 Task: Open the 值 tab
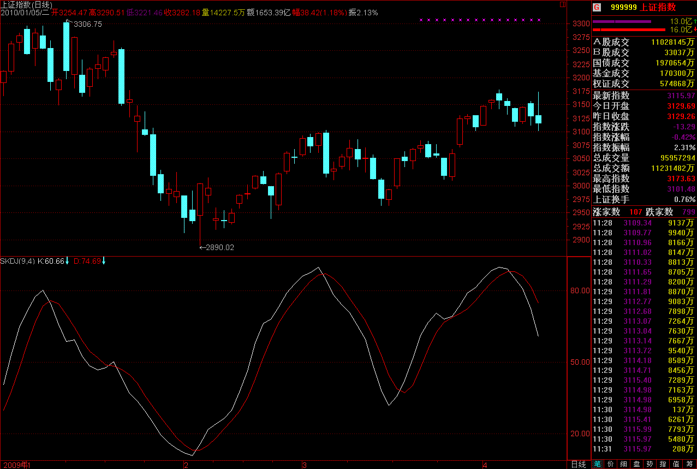click(677, 464)
